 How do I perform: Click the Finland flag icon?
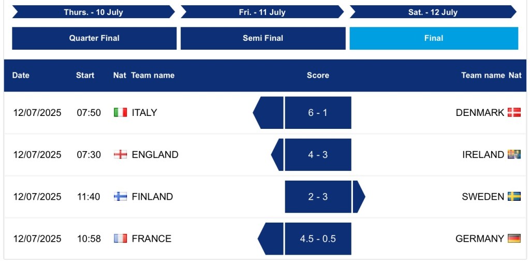coord(120,197)
